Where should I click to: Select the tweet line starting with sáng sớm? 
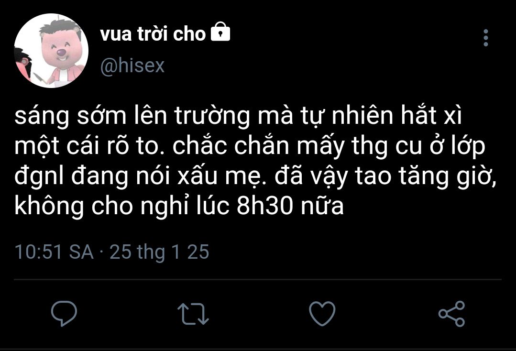coord(238,116)
